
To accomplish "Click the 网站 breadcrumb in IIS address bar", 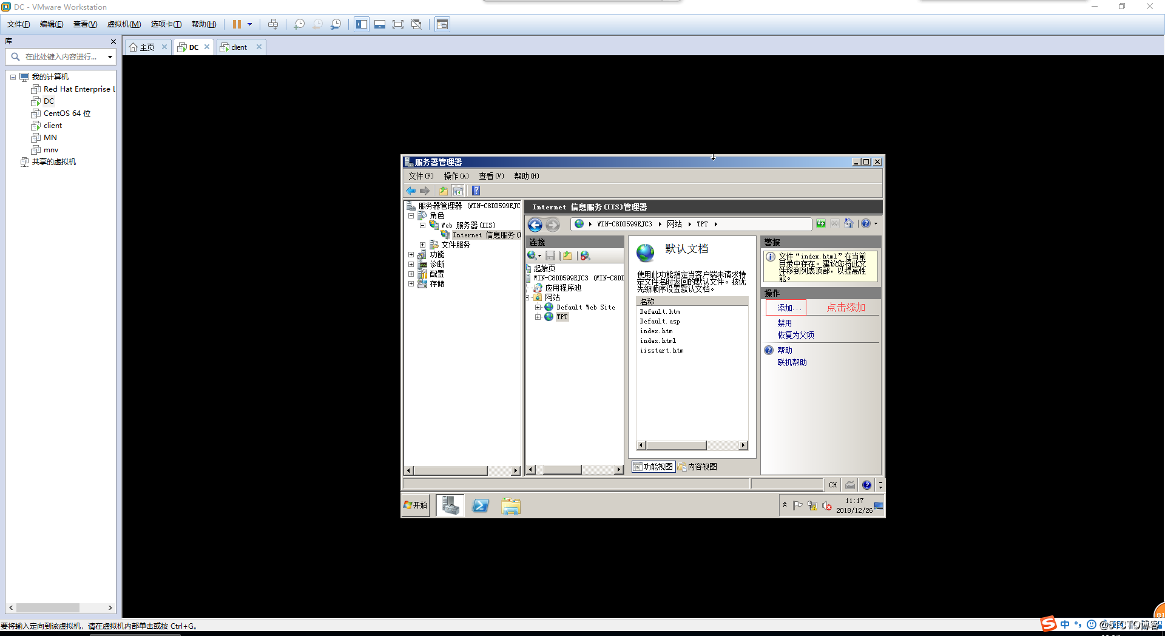I will pos(674,224).
